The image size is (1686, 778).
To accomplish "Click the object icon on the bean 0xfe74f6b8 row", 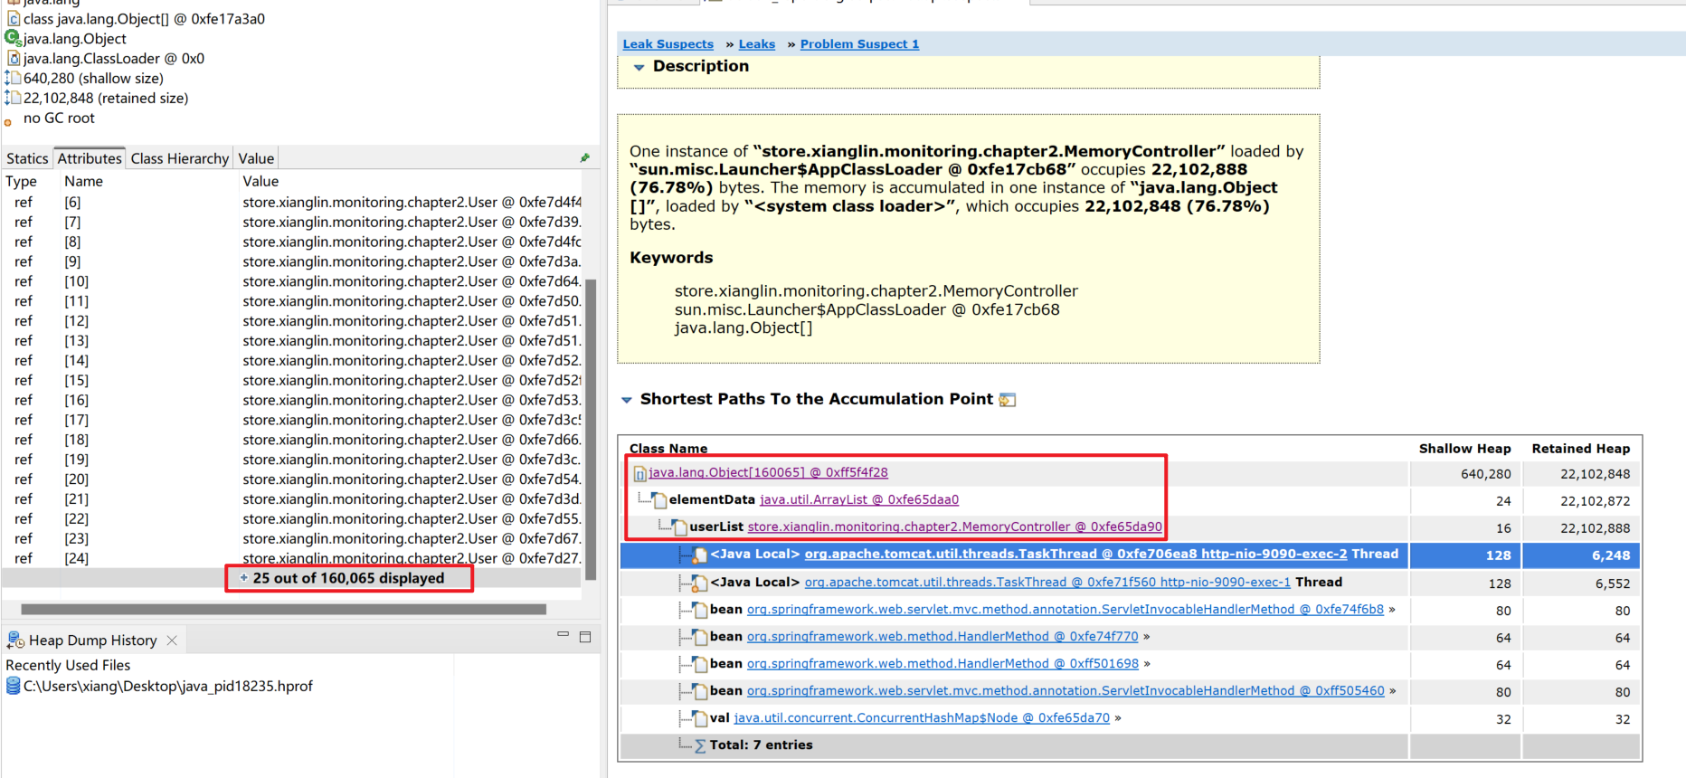I will point(699,610).
